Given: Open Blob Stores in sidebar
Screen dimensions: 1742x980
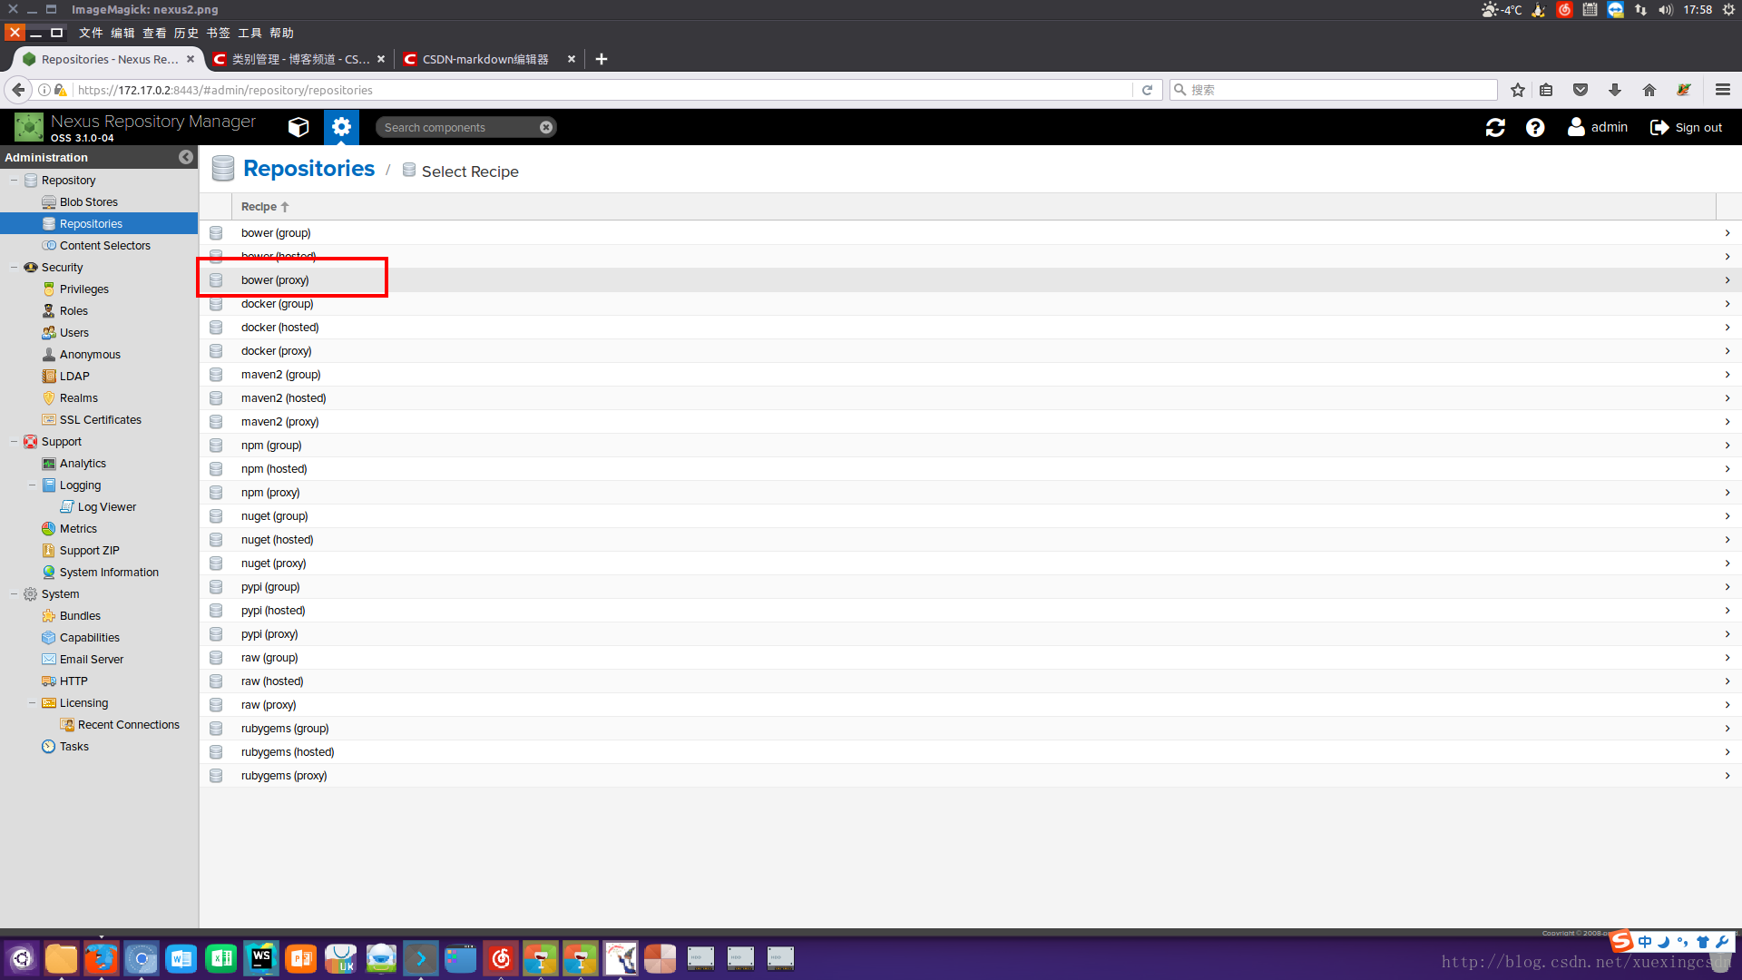Looking at the screenshot, I should [88, 202].
